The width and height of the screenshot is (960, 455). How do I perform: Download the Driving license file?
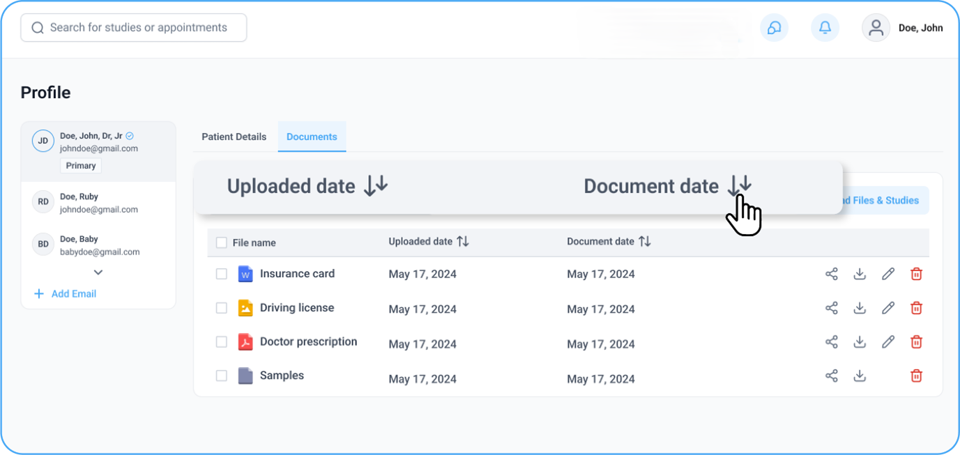(x=860, y=308)
